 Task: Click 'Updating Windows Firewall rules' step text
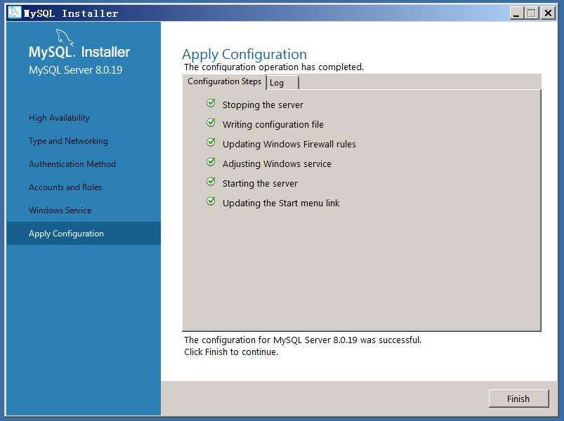[289, 144]
